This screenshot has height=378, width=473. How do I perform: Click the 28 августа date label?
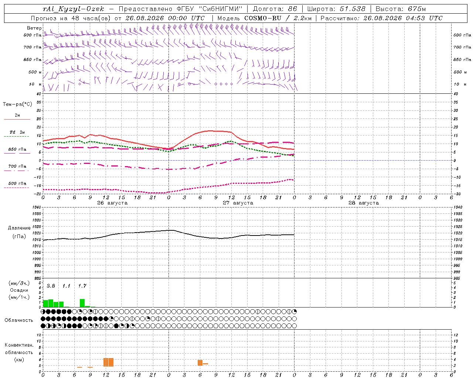click(x=364, y=203)
